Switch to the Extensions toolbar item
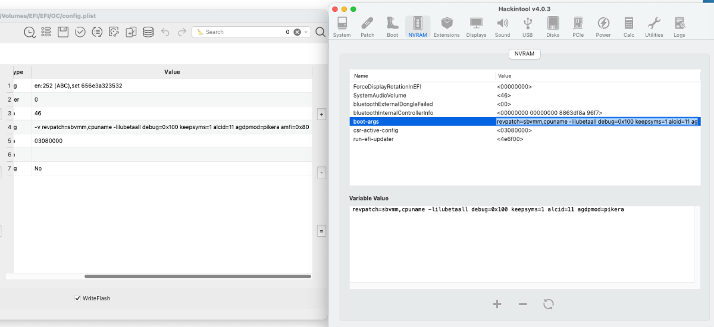 [446, 27]
